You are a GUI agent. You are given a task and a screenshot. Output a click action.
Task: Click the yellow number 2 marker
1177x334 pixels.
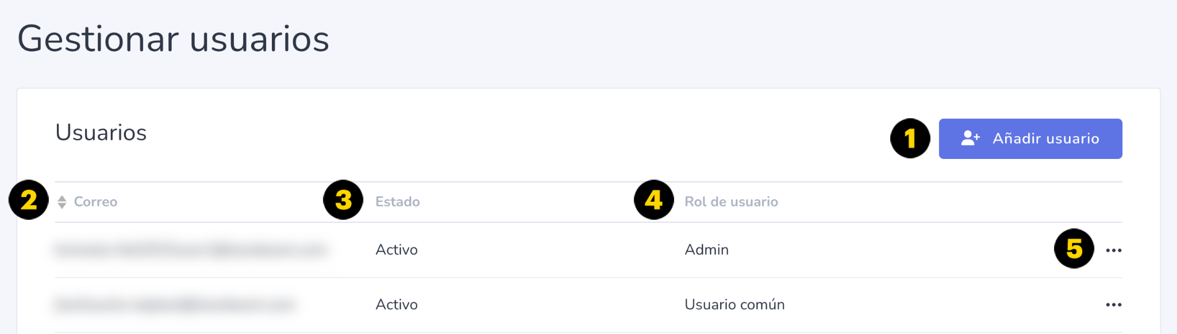[x=29, y=200]
